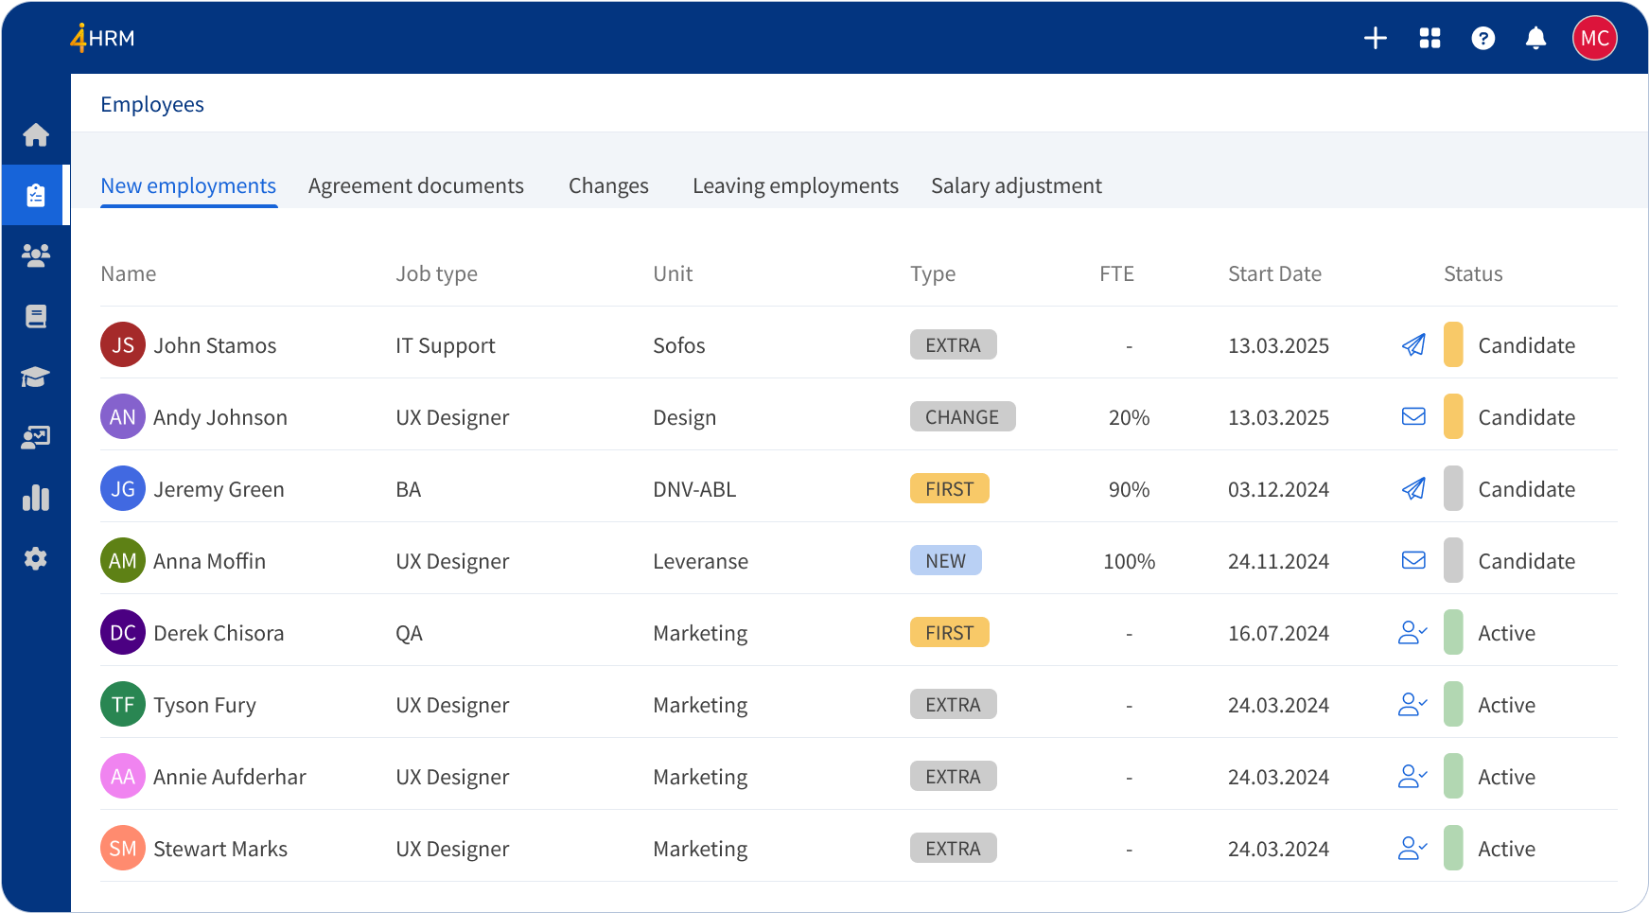Click the DC avatar of Derek Chisora
This screenshot has width=1649, height=913.
click(x=123, y=632)
